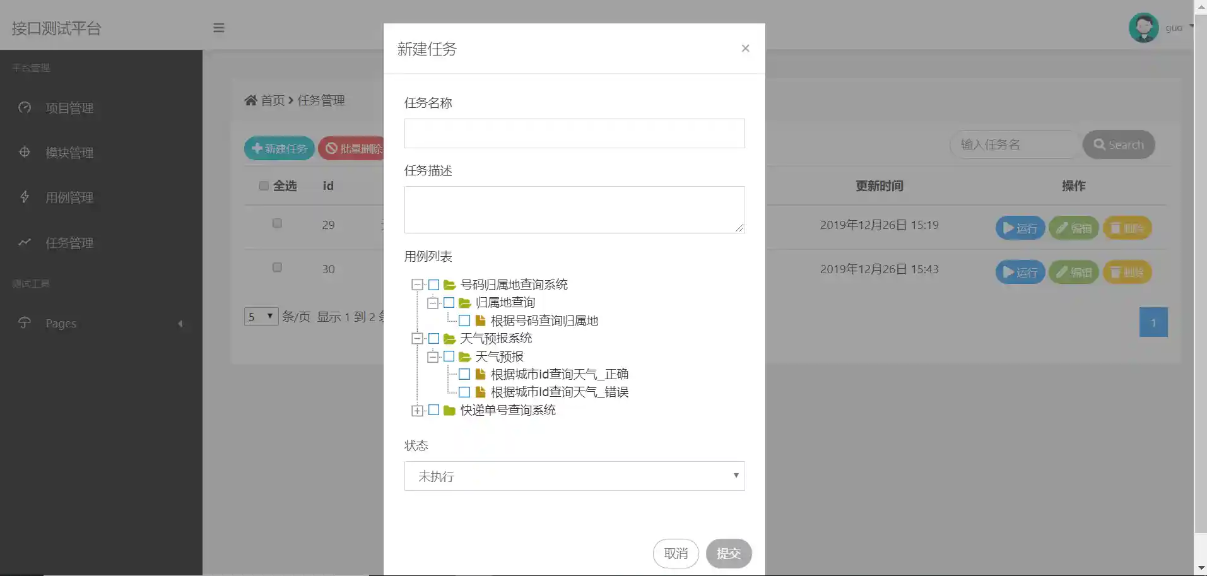
Task: Click the file icon of 根据城市id查询天气_错误
Action: click(480, 392)
